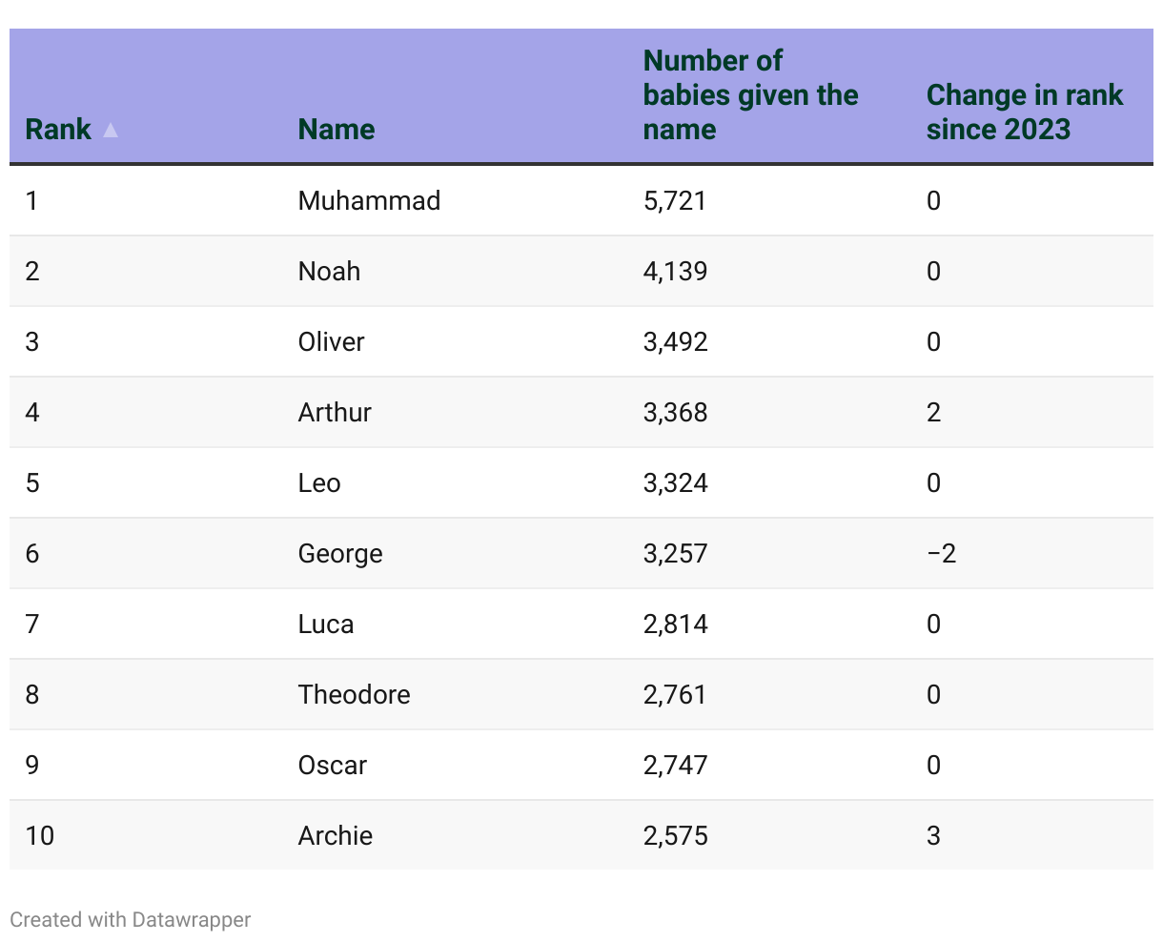Click George's −2 rank change value
Screen dimensions: 1163x942
[x=941, y=554]
